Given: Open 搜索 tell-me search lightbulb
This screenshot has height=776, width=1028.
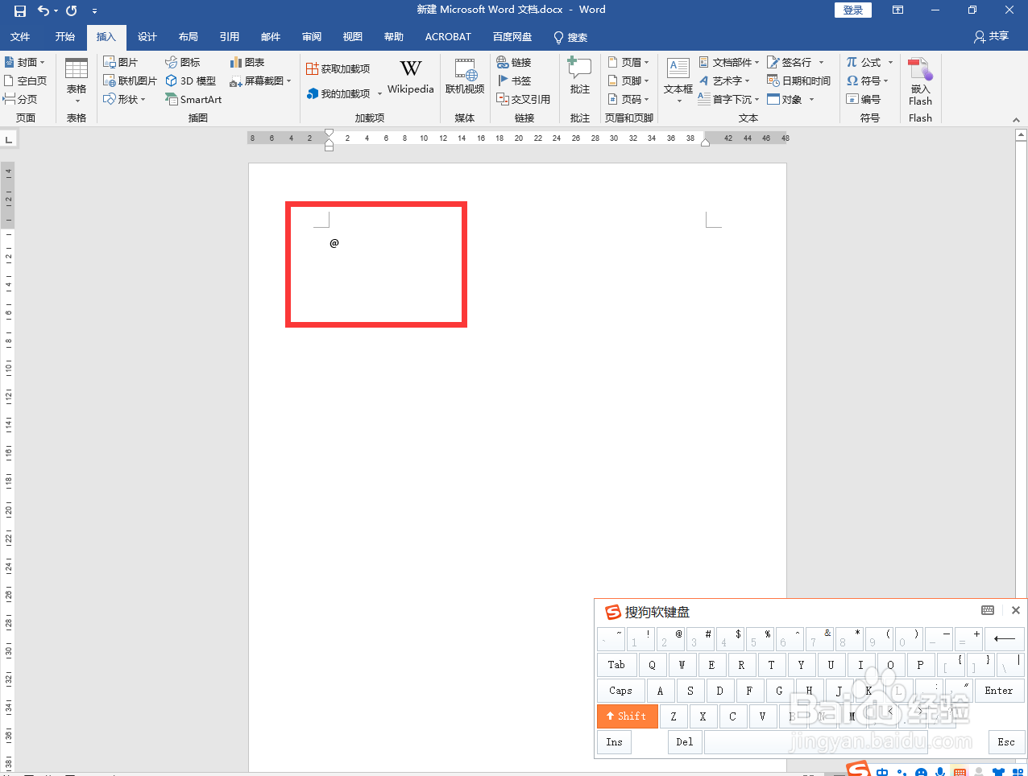Looking at the screenshot, I should 570,37.
